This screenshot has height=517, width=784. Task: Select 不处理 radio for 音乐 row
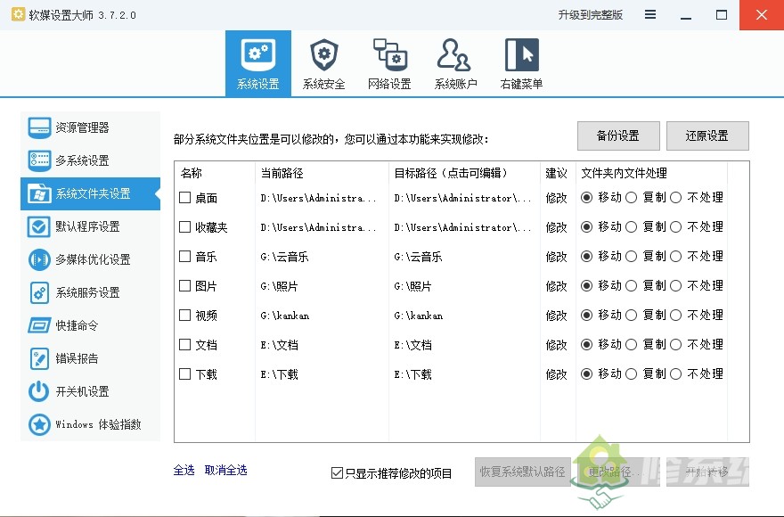(x=675, y=257)
